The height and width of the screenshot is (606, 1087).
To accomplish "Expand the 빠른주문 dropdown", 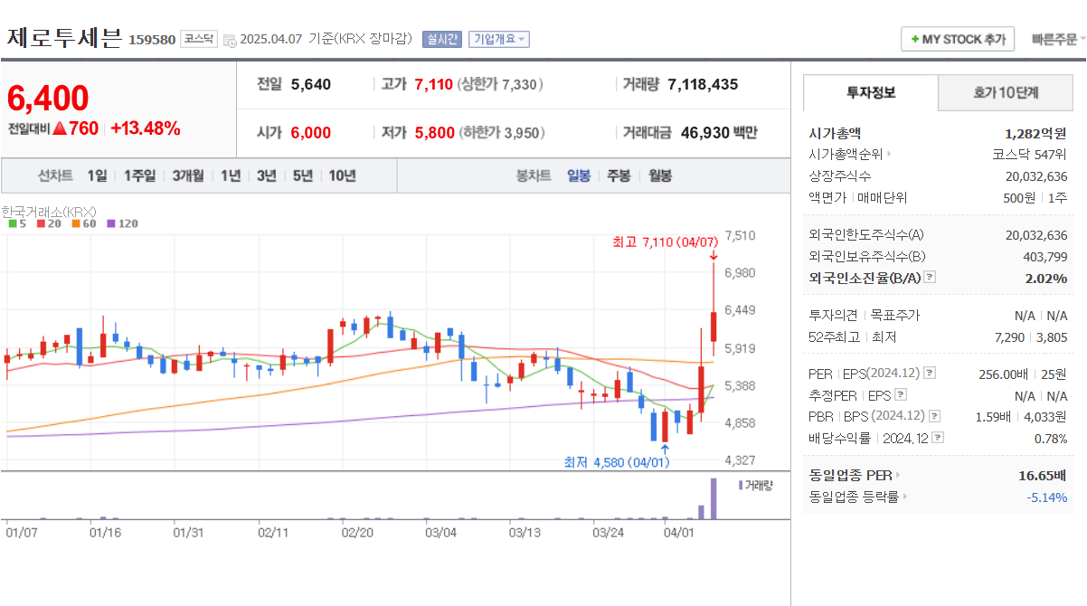I will (x=1058, y=39).
